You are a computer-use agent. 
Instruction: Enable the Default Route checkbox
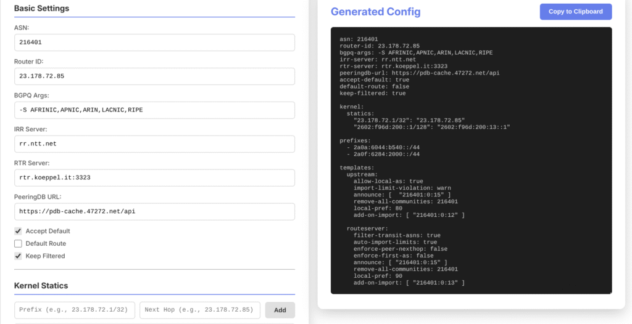point(18,243)
